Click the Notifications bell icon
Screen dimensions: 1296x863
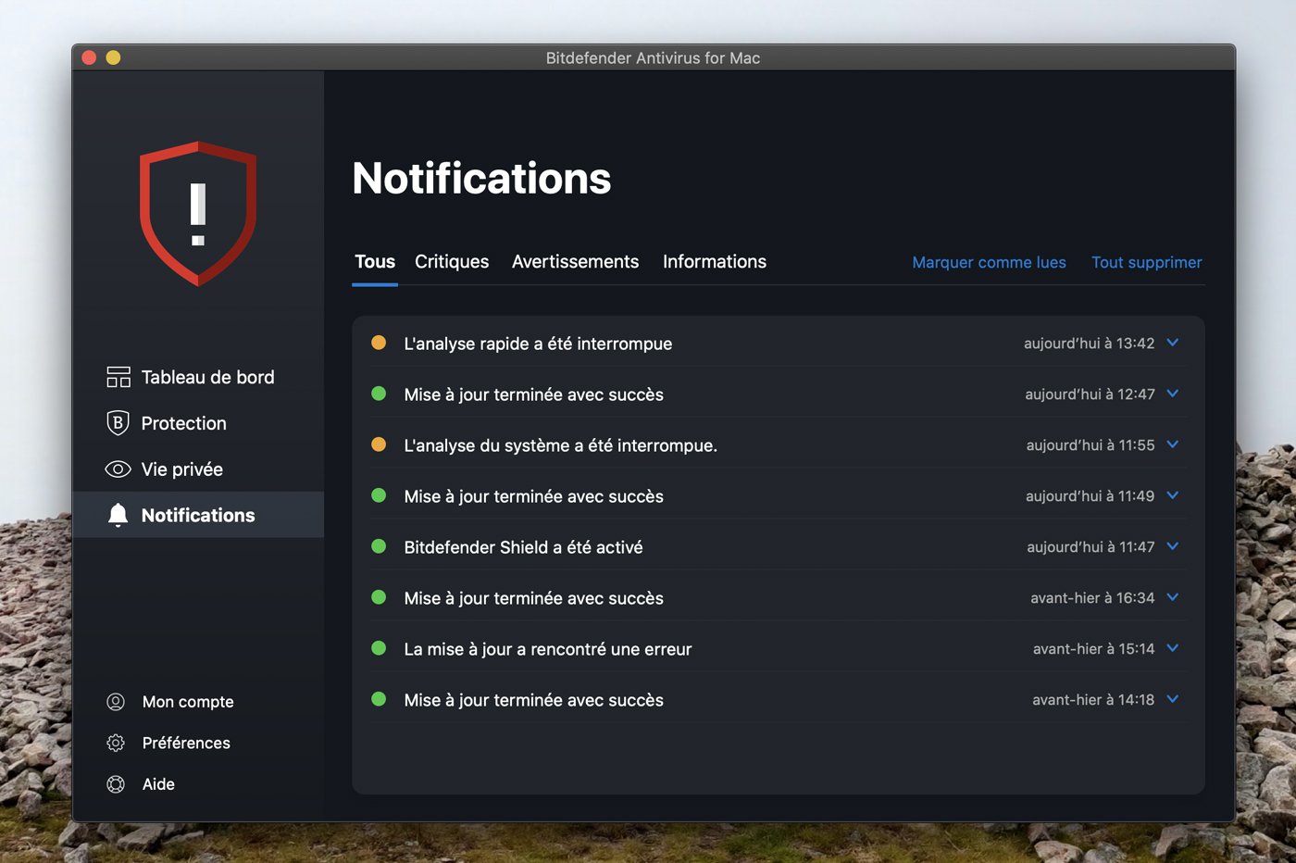coord(118,515)
